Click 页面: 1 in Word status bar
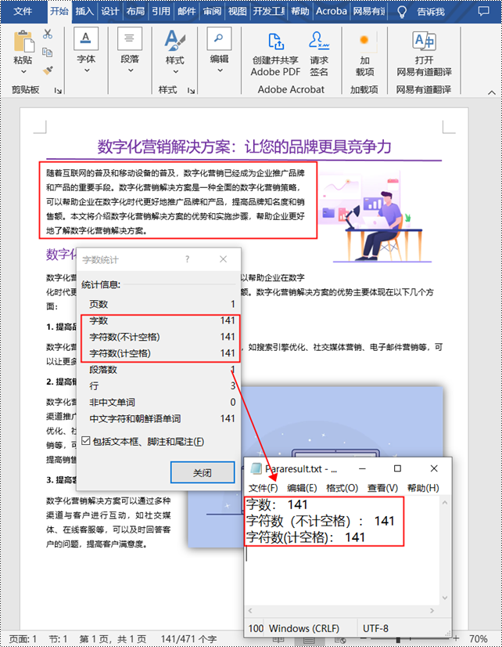Image resolution: width=502 pixels, height=647 pixels. click(23, 639)
